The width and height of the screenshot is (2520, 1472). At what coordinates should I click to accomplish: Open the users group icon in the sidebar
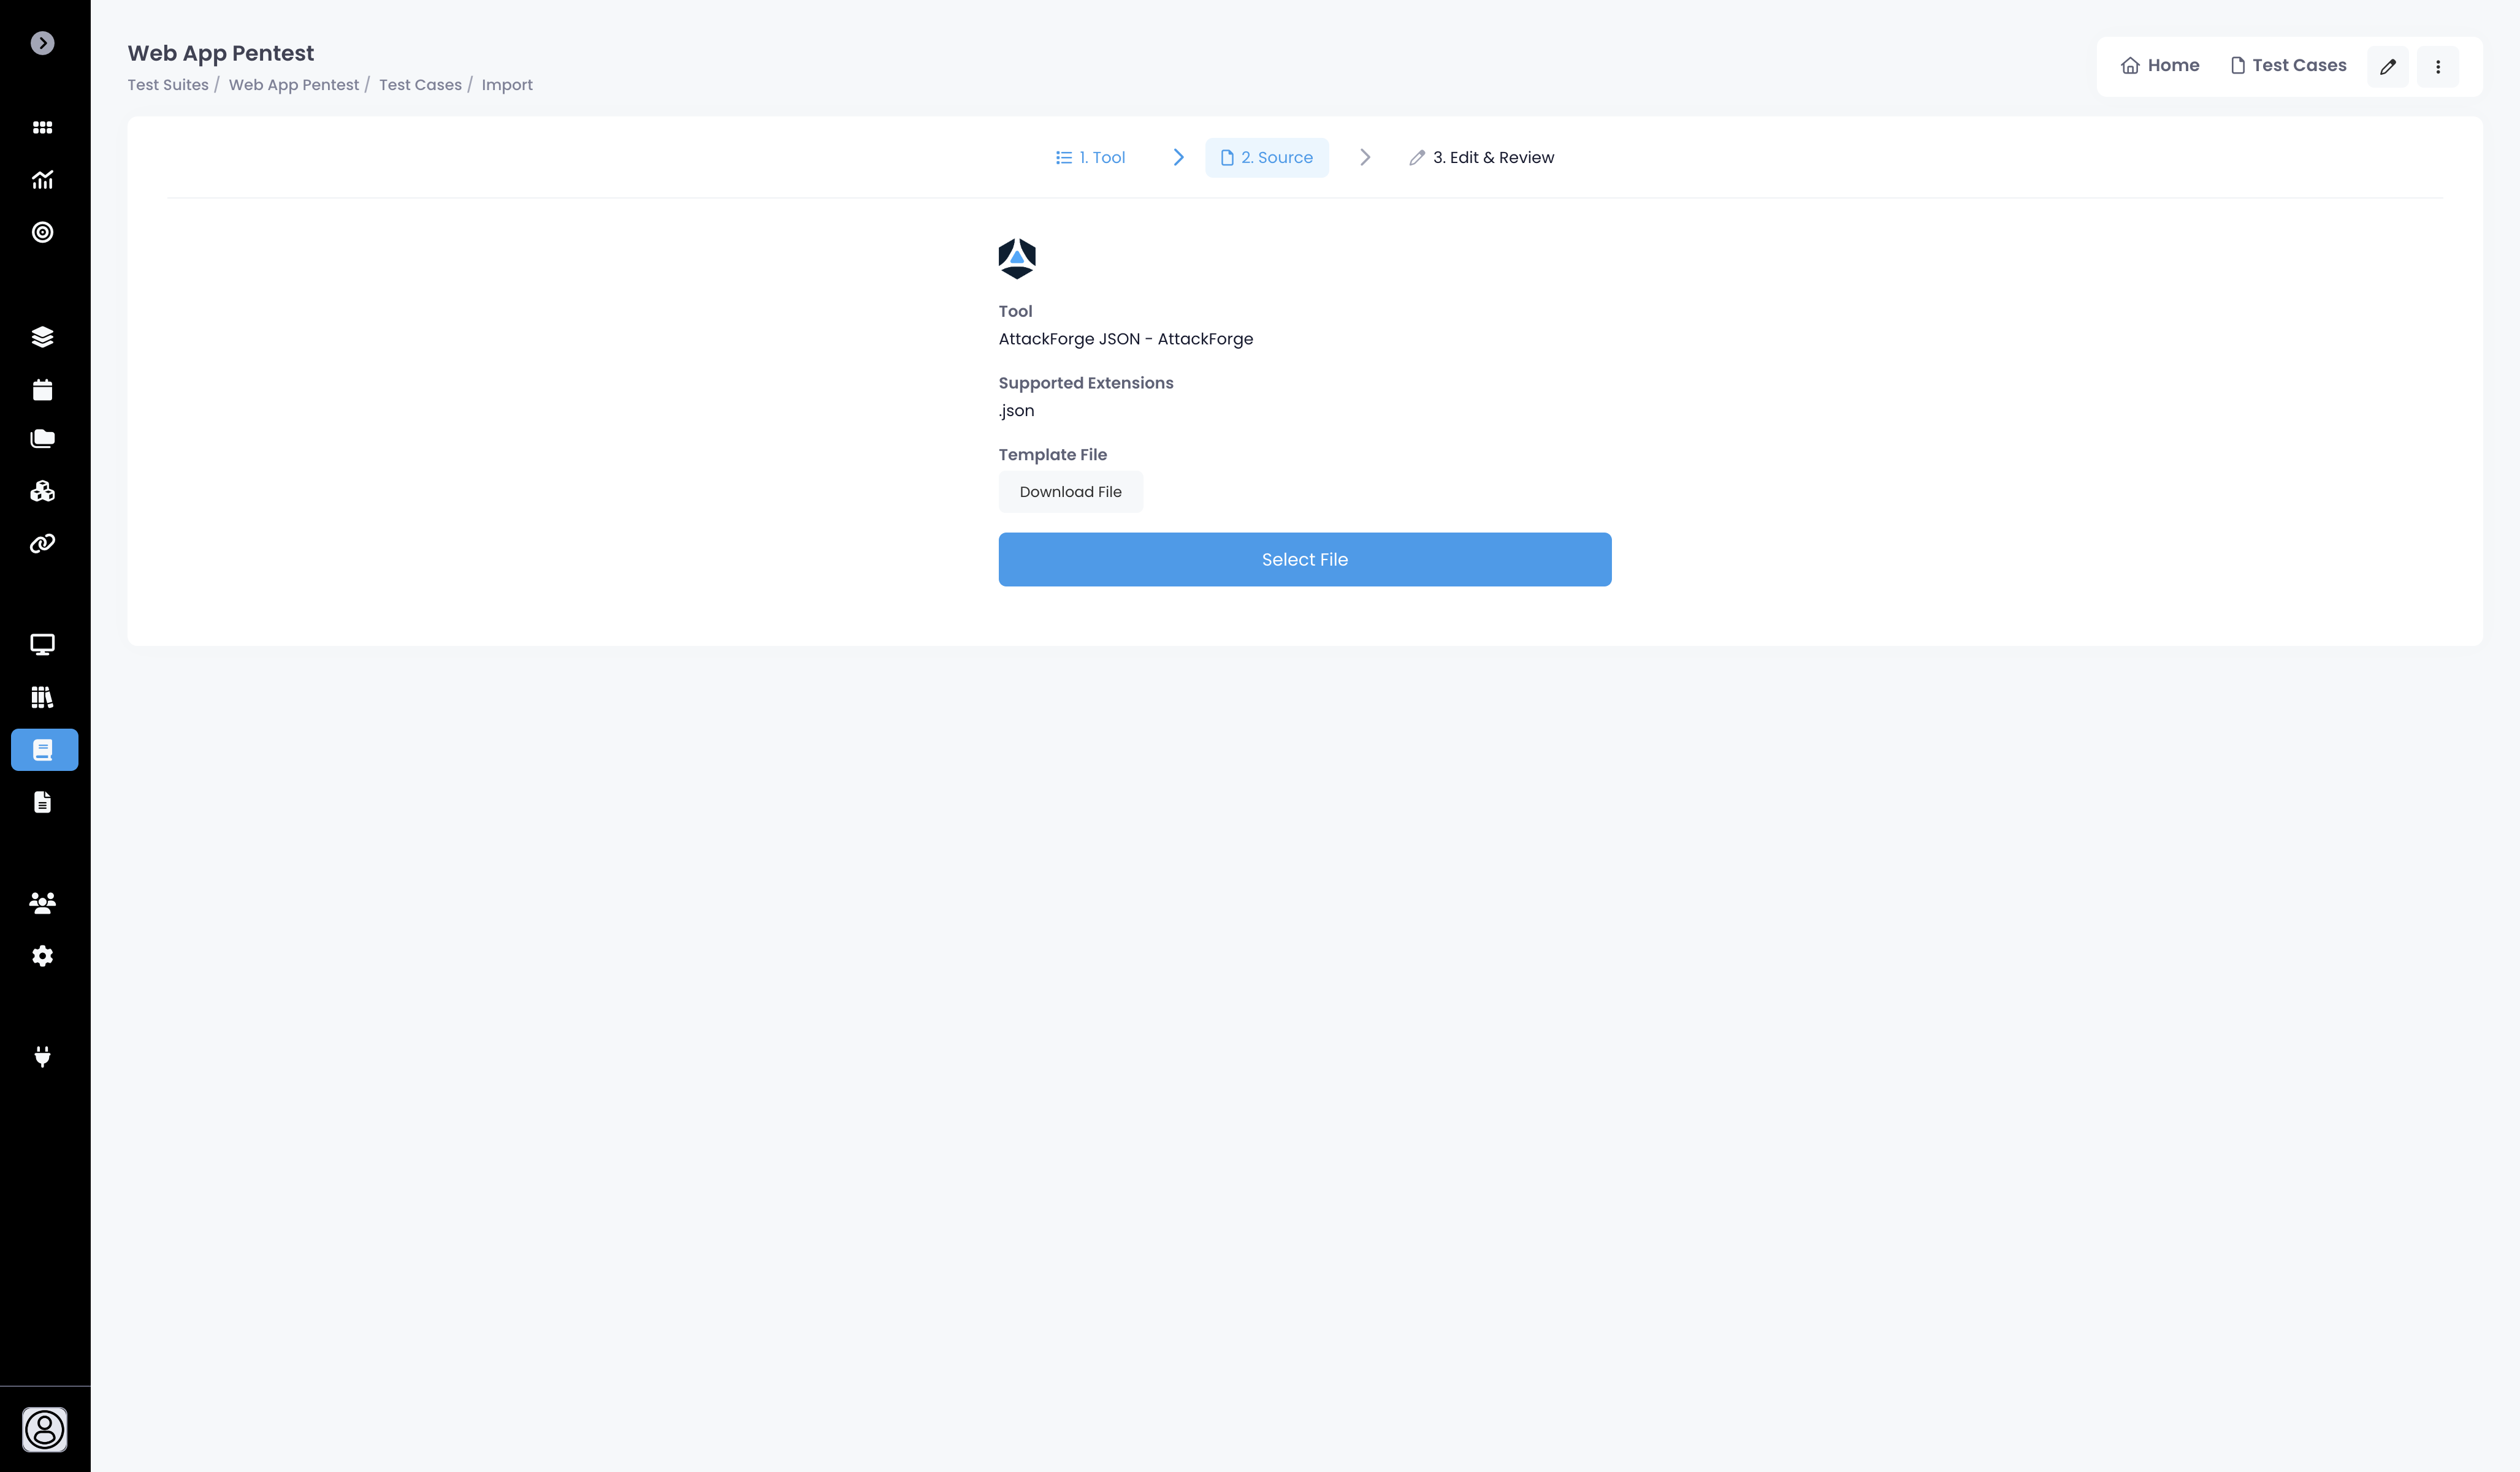tap(42, 903)
